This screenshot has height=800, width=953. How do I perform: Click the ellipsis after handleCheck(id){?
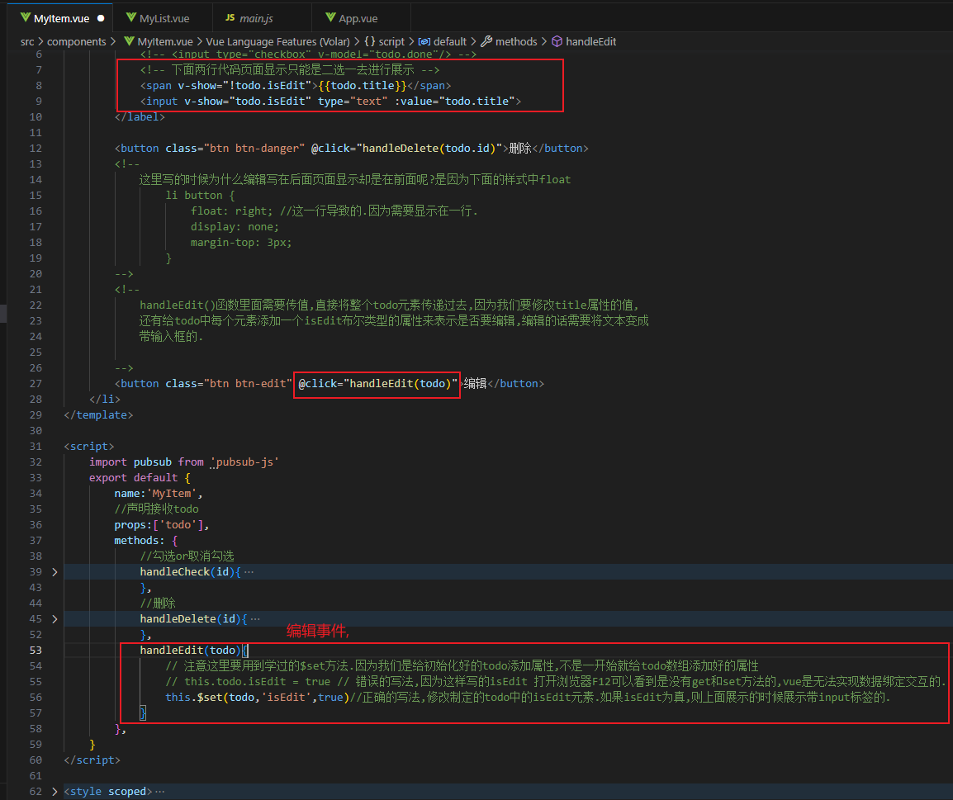tap(249, 572)
